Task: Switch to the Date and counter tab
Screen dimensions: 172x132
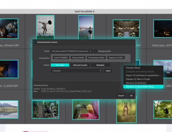Action: click(x=80, y=65)
